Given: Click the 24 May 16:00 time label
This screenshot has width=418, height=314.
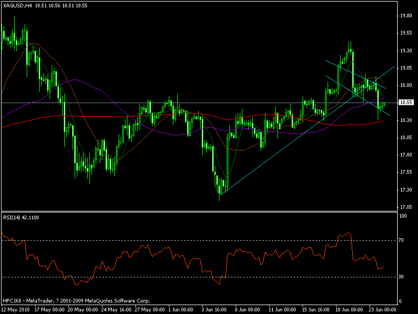Looking at the screenshot, I should pos(116,310).
